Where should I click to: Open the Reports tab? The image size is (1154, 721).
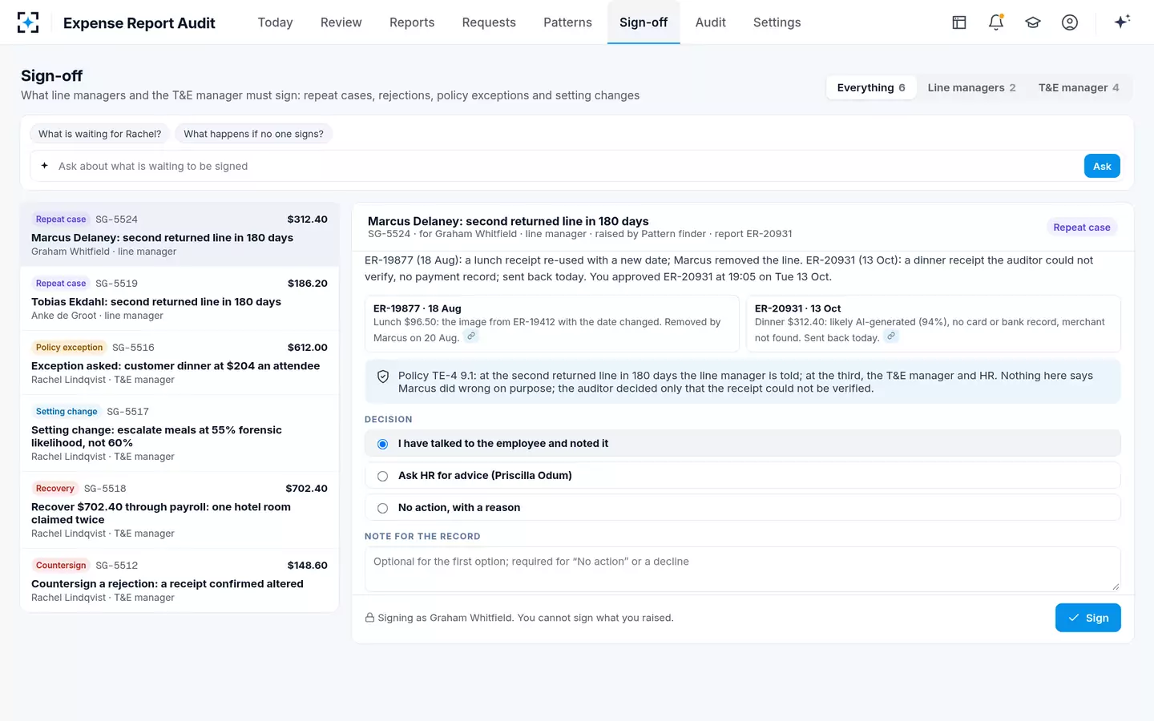tap(412, 22)
